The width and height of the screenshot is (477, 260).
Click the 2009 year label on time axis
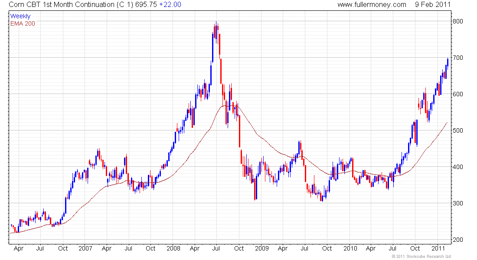(262, 248)
